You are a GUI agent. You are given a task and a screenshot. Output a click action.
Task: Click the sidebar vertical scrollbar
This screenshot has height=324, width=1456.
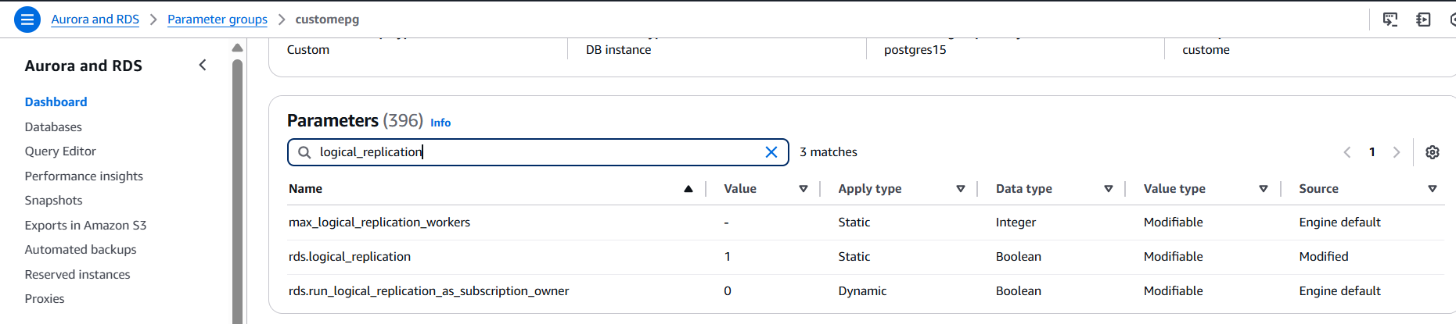pos(237,187)
